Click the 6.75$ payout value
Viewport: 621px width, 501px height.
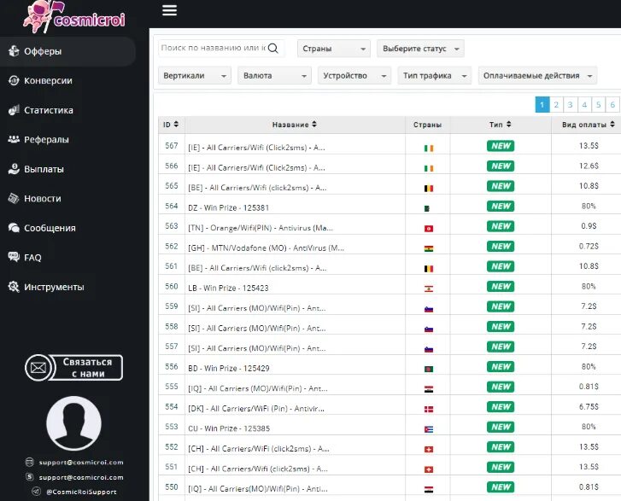tap(589, 407)
